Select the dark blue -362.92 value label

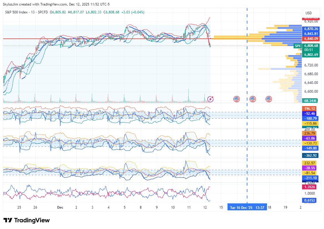pyautogui.click(x=310, y=156)
